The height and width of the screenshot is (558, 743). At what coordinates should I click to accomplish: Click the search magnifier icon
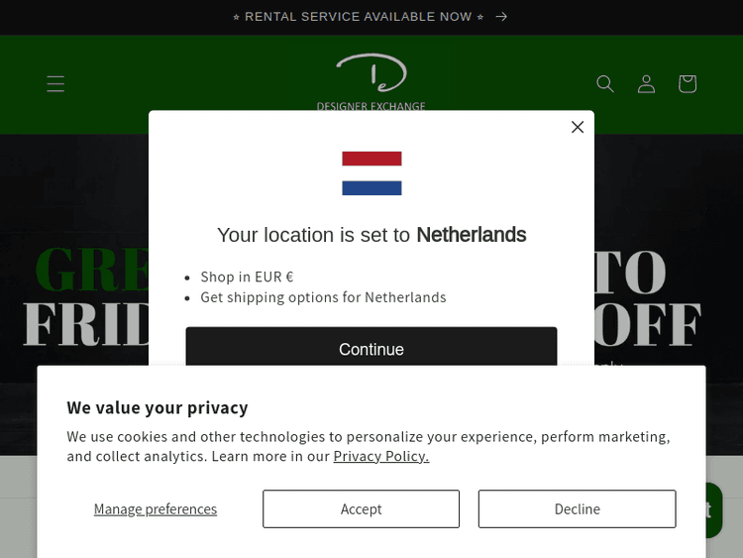pyautogui.click(x=605, y=84)
